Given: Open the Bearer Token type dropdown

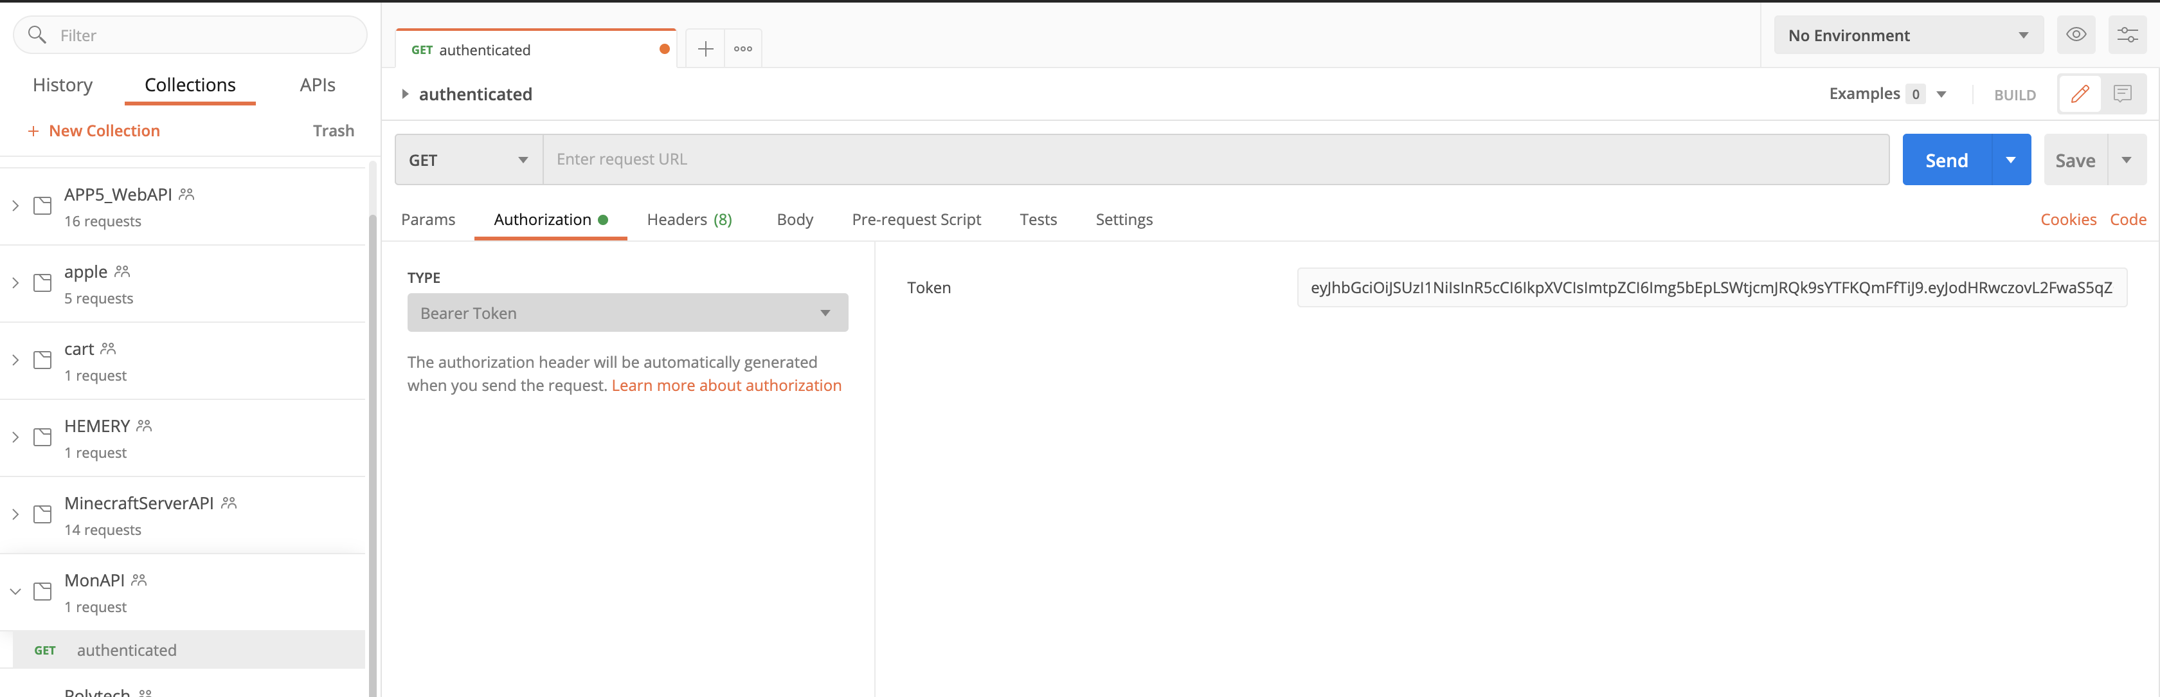Looking at the screenshot, I should coord(627,313).
